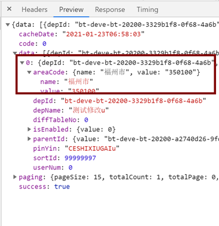Click the areaCode summary with value "350100"

pyautogui.click(x=116, y=72)
